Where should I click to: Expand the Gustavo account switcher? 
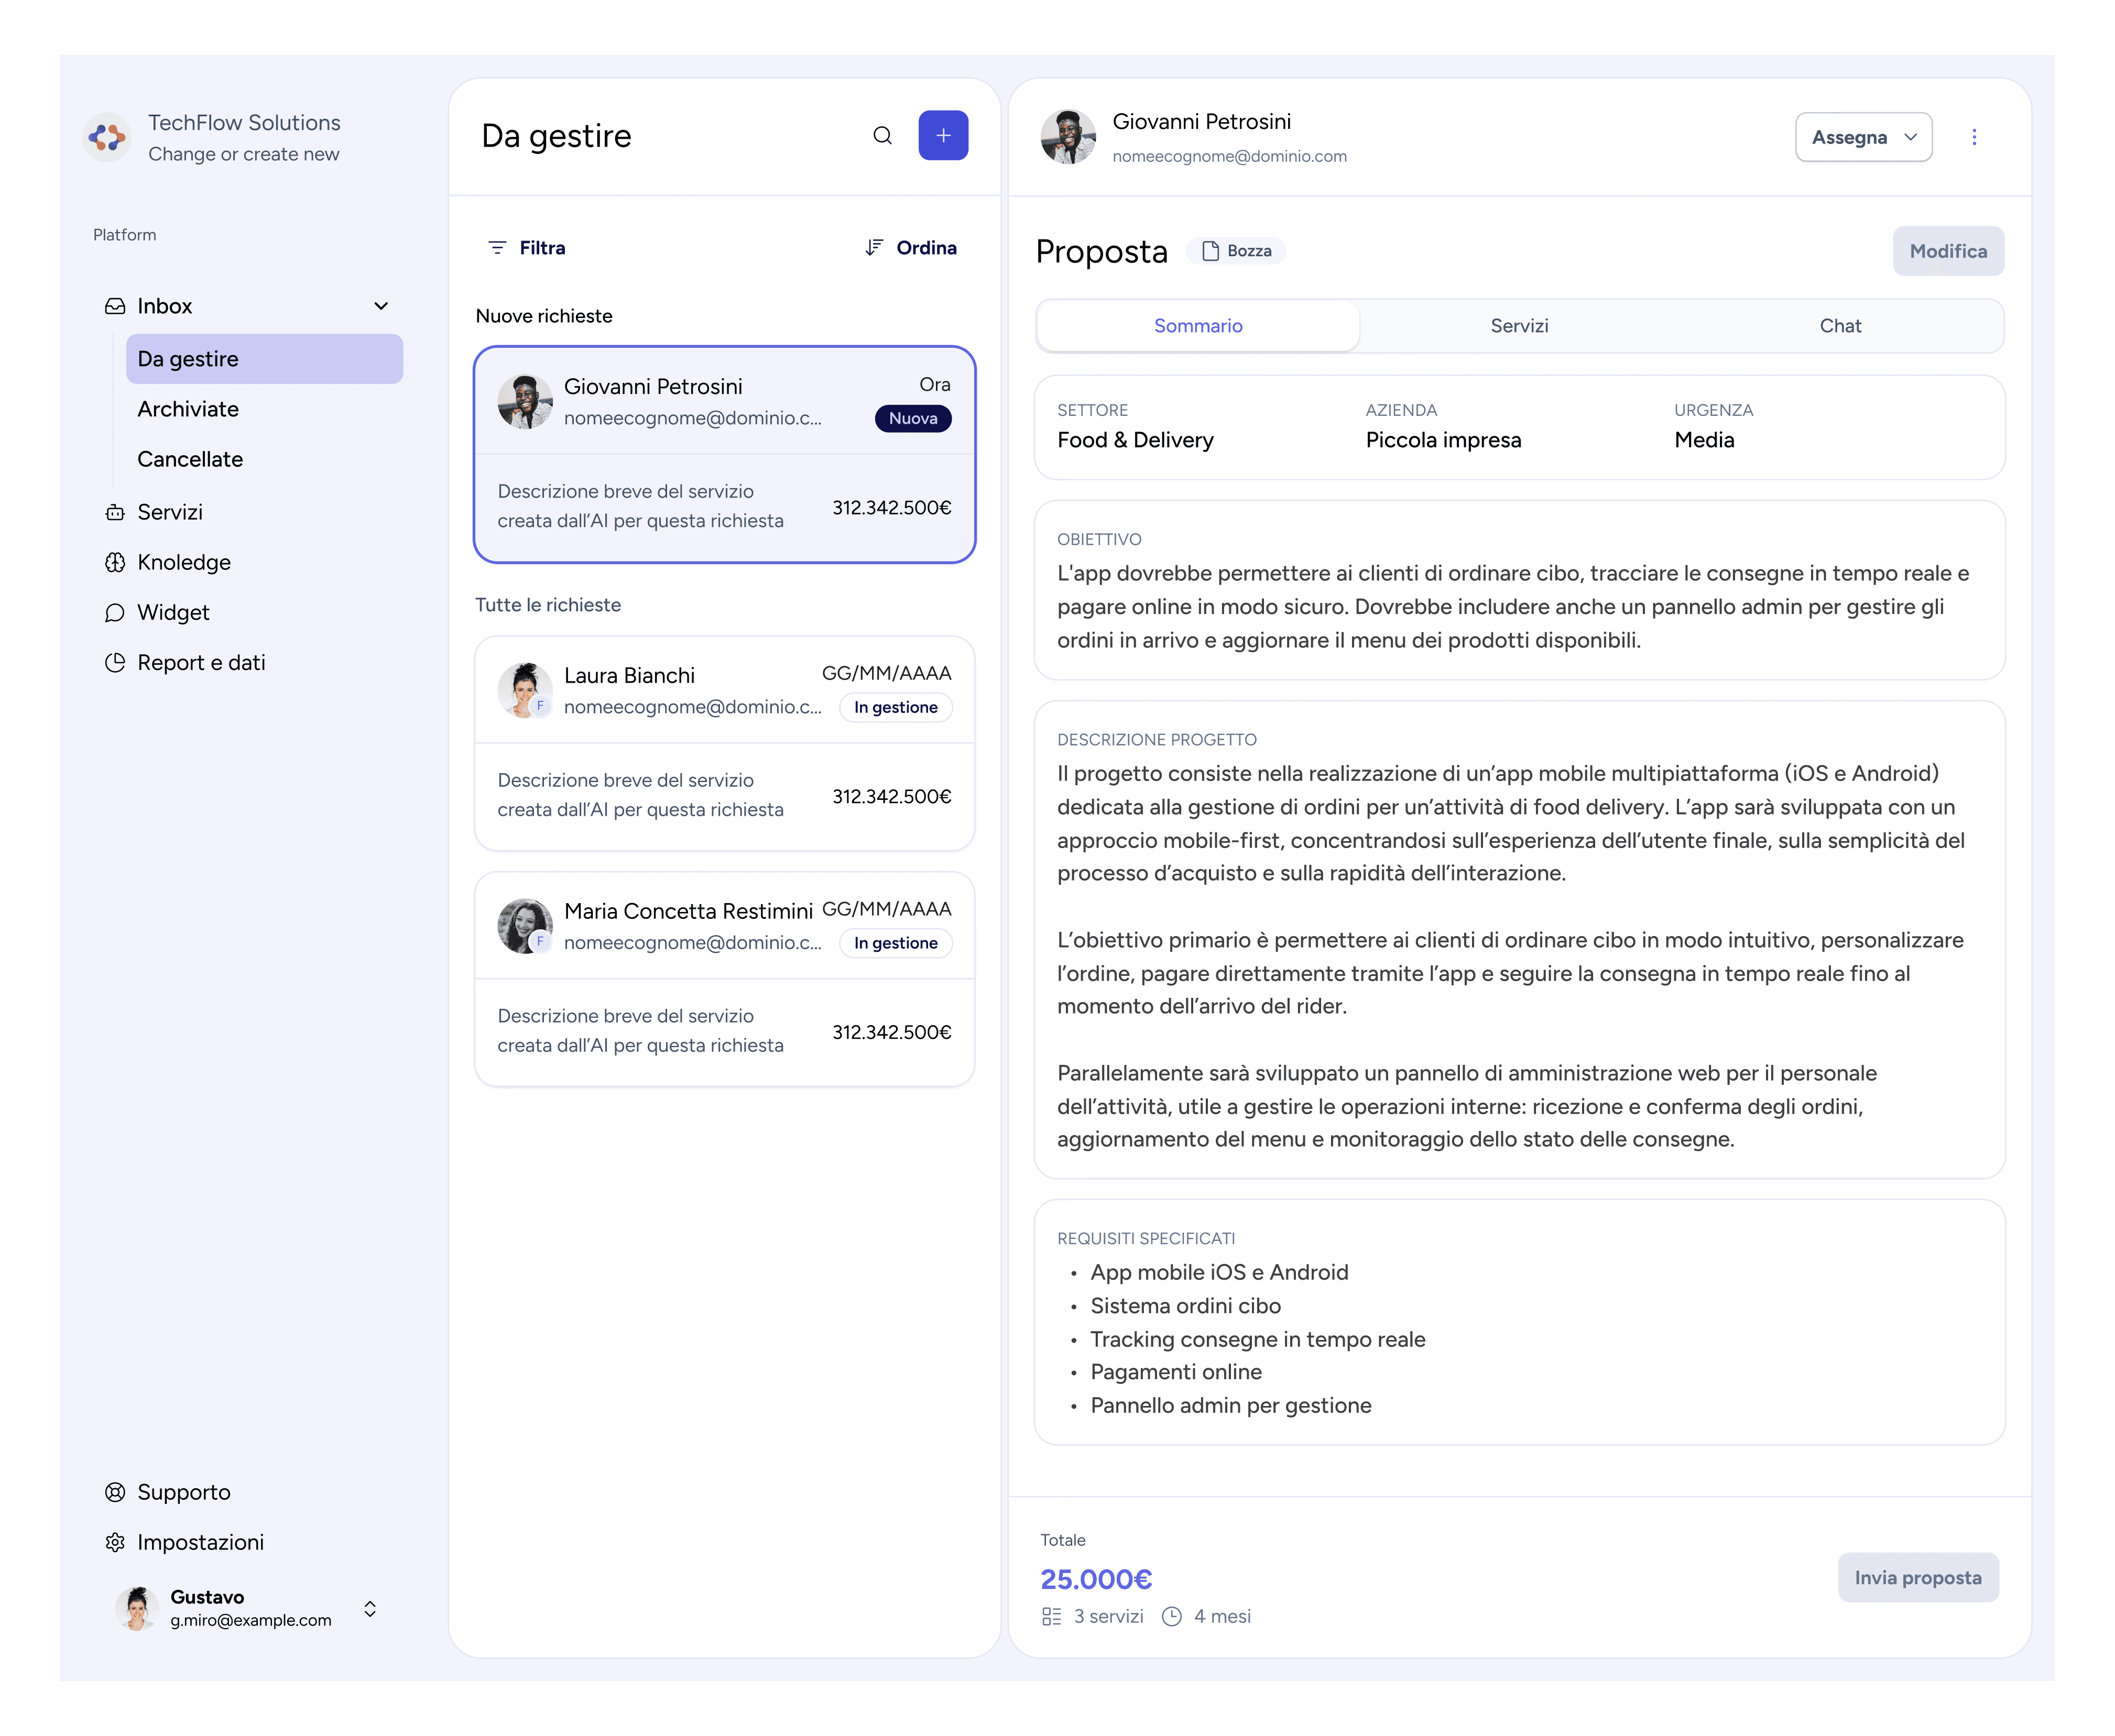(x=369, y=1608)
